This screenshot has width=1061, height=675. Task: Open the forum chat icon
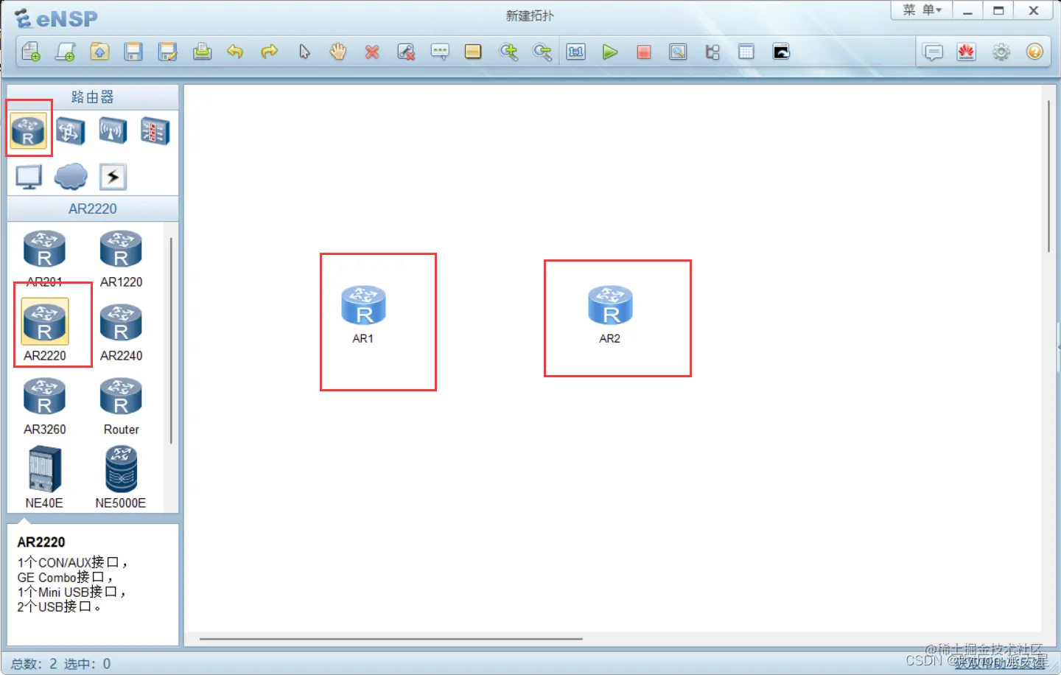(933, 52)
